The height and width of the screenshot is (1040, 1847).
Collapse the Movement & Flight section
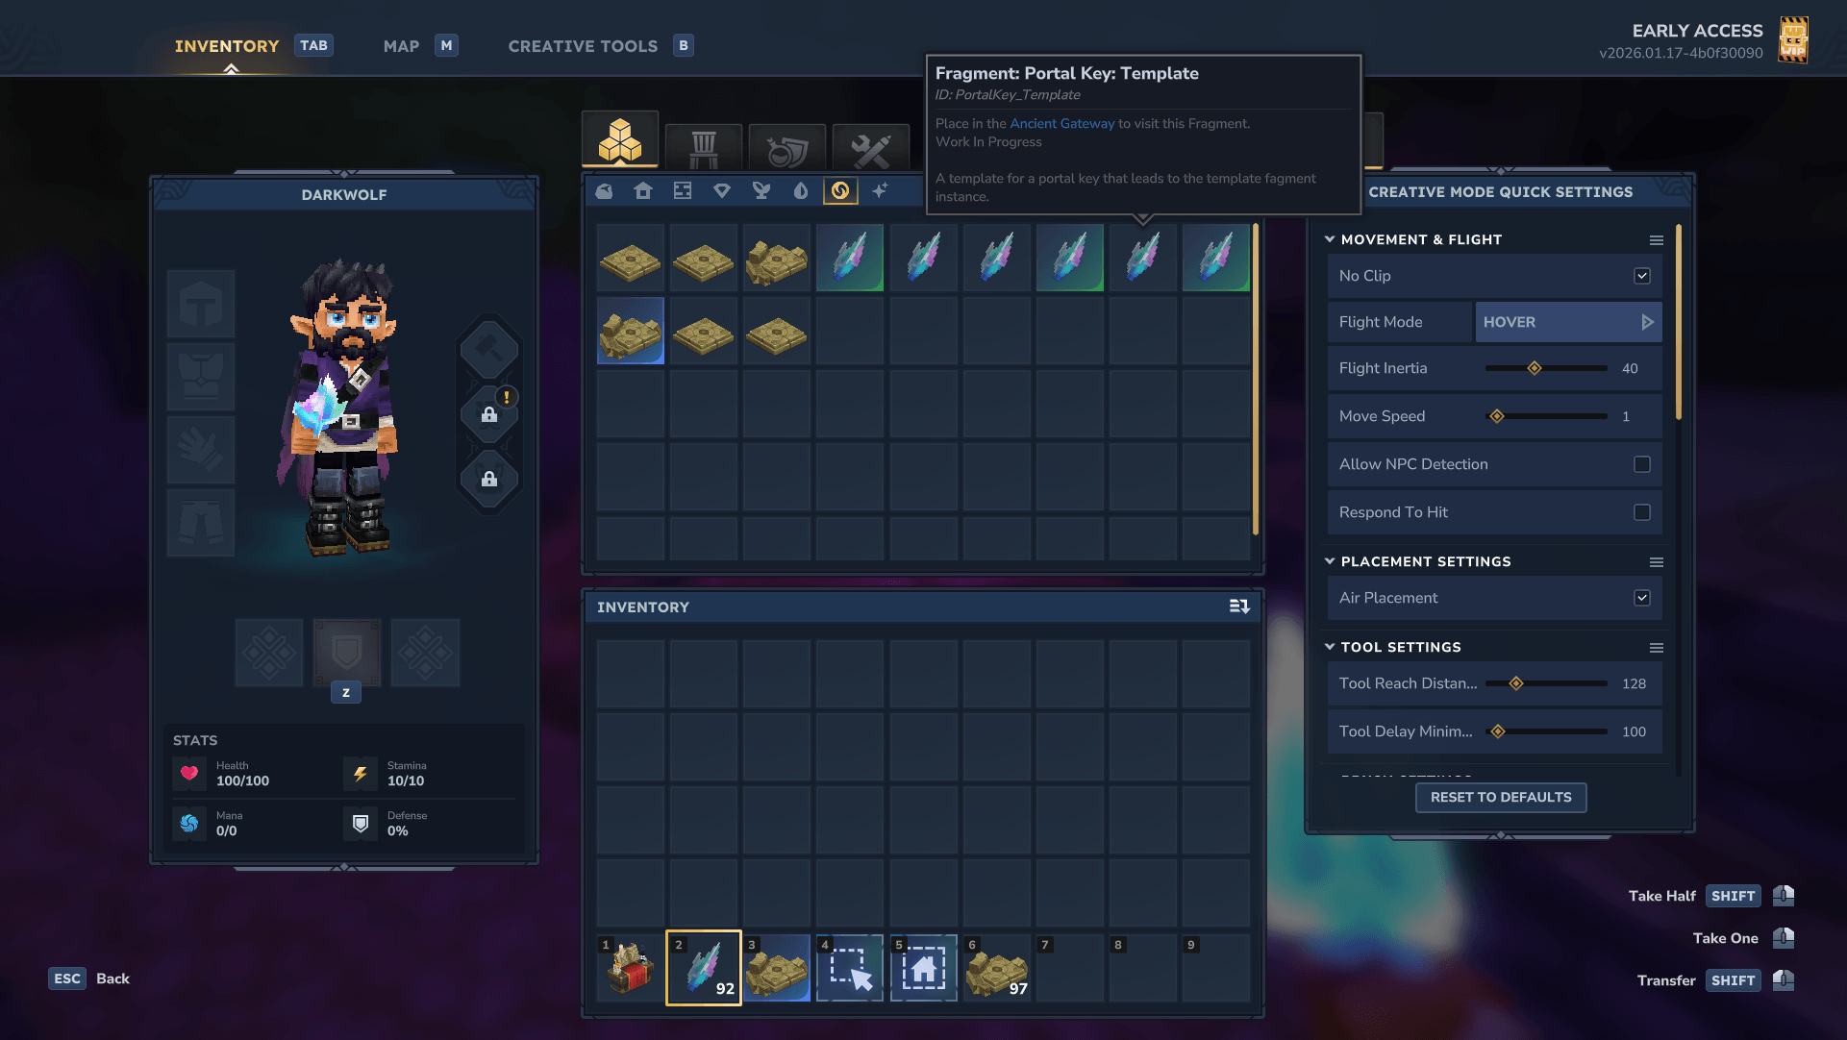[1330, 239]
